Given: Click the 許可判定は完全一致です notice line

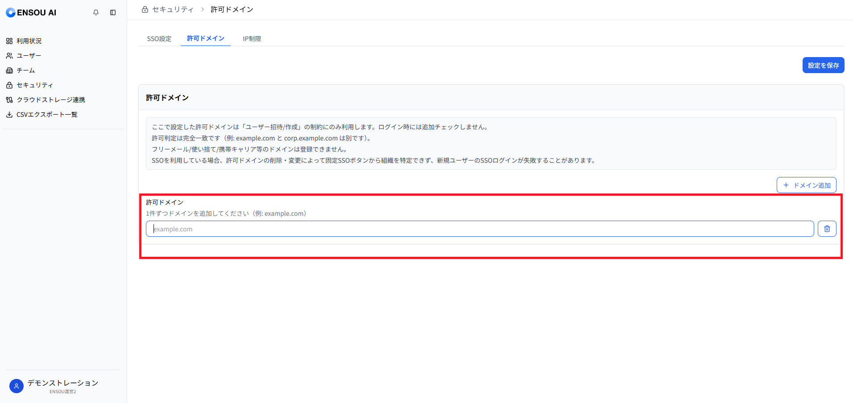Looking at the screenshot, I should [x=262, y=138].
